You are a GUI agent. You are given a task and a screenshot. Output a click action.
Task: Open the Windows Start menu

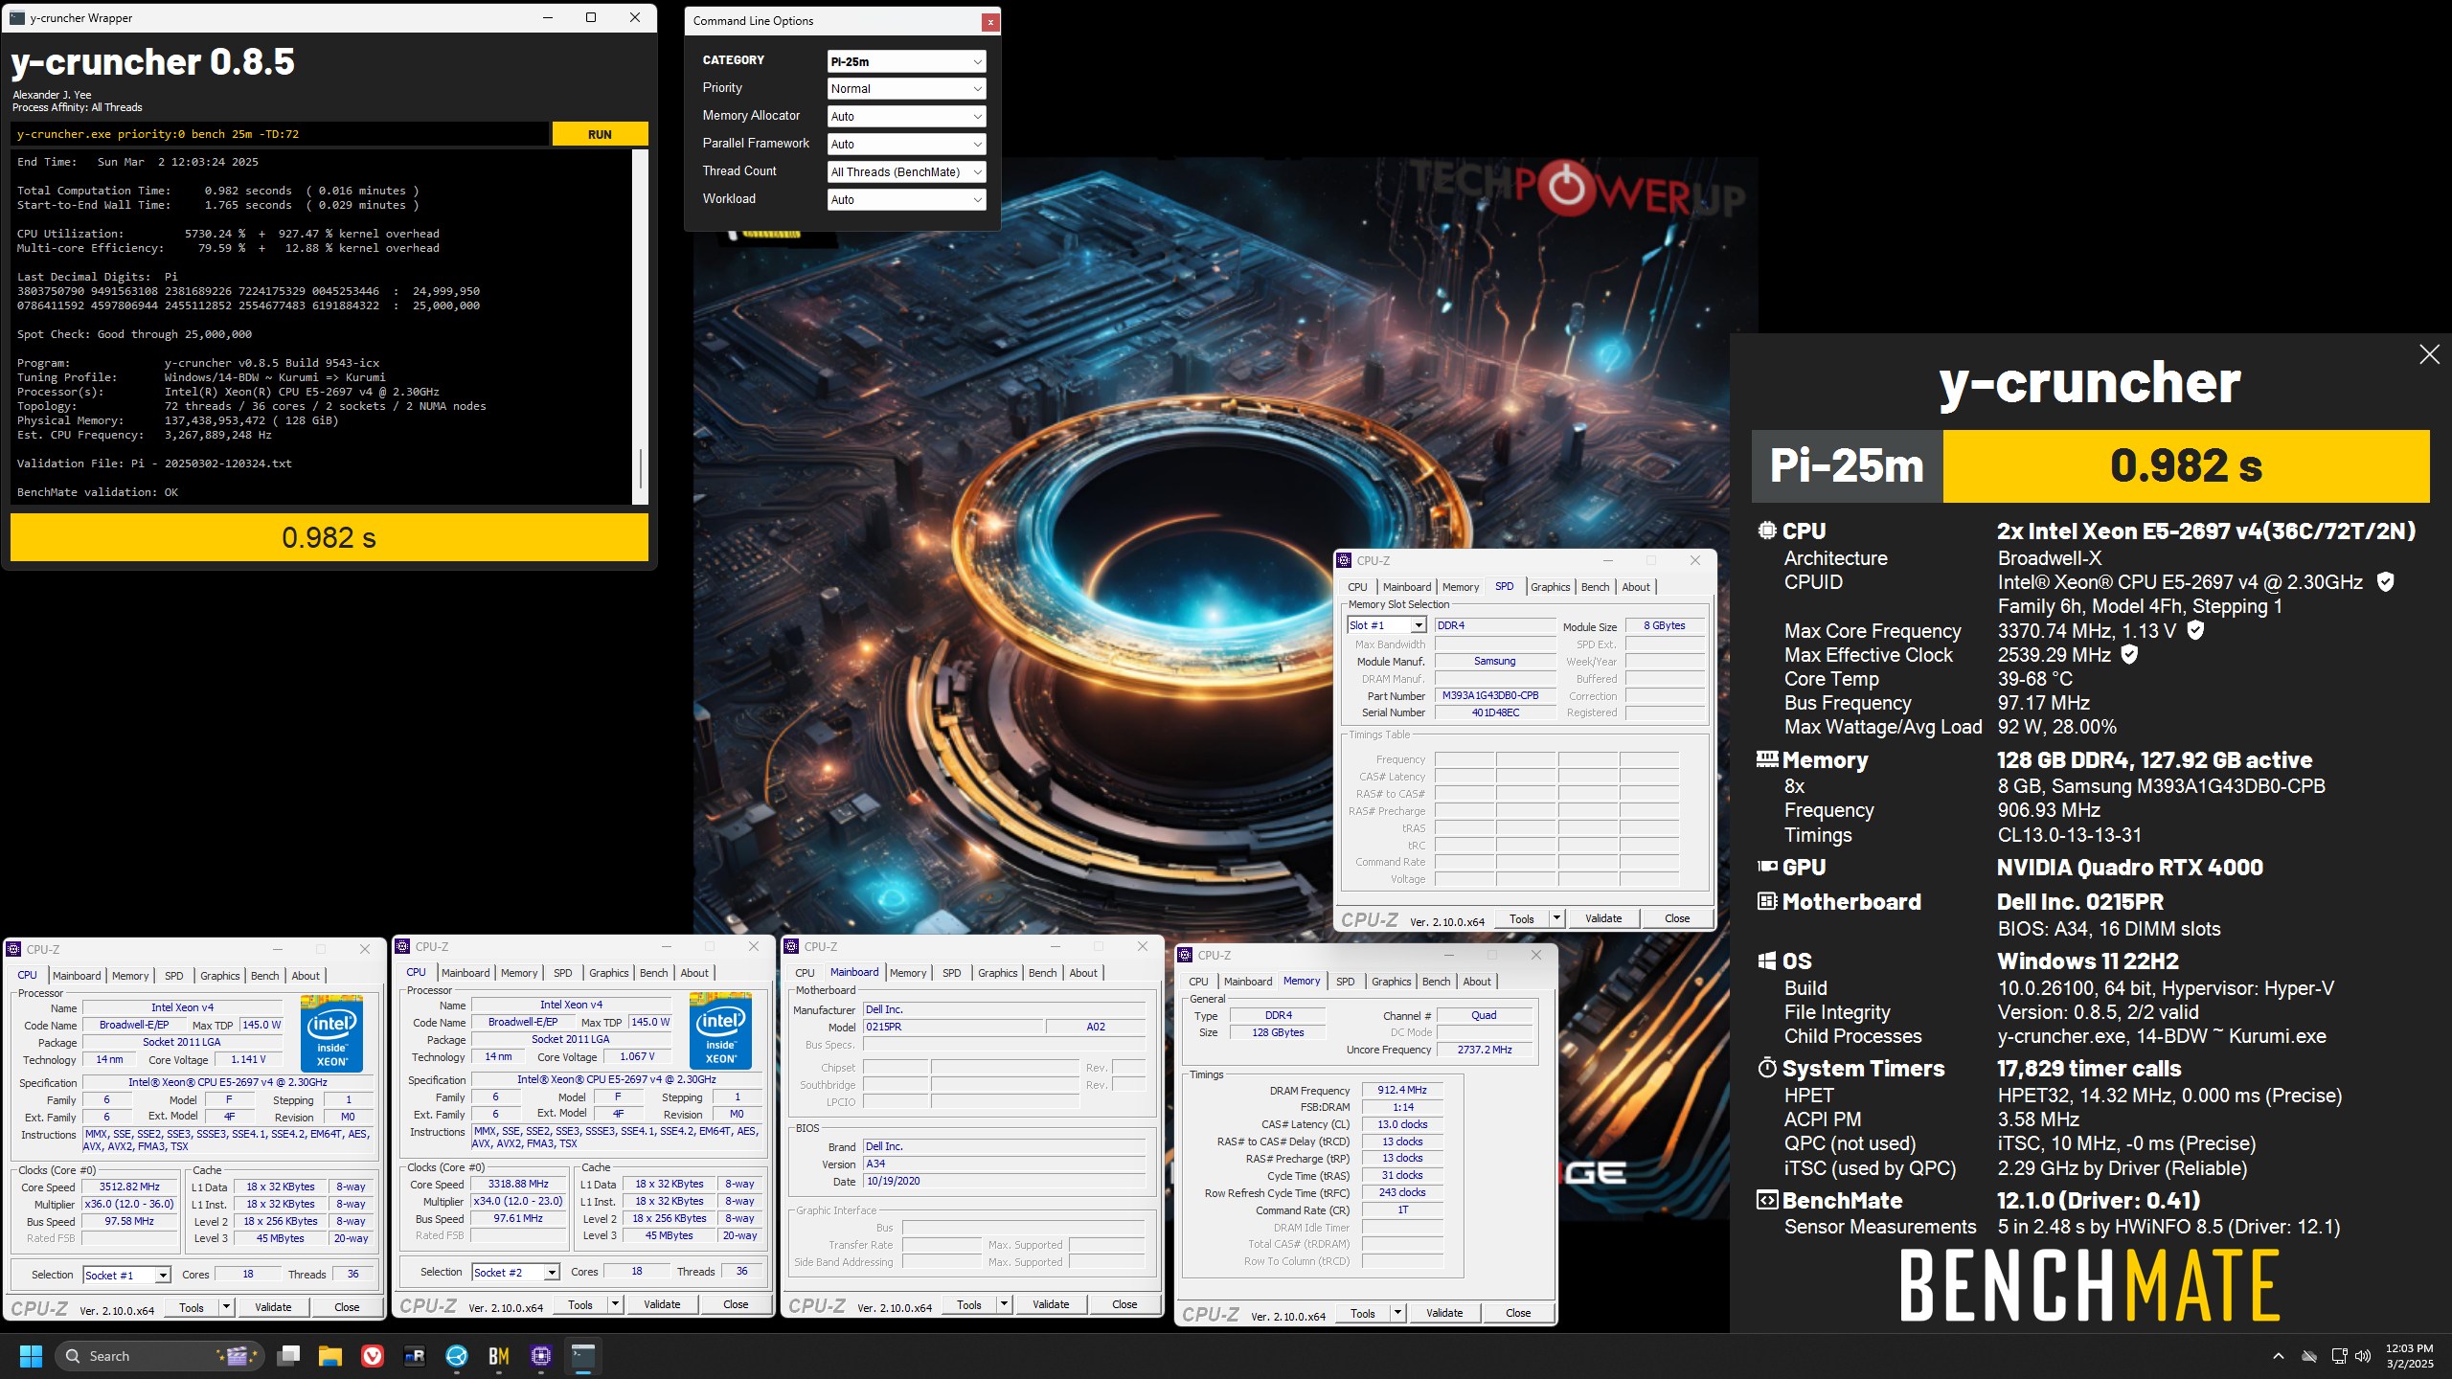point(31,1356)
